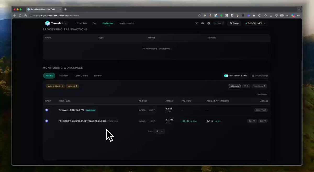Click the green extension icon in toolbar
This screenshot has height=172, width=314.
coord(221,15)
